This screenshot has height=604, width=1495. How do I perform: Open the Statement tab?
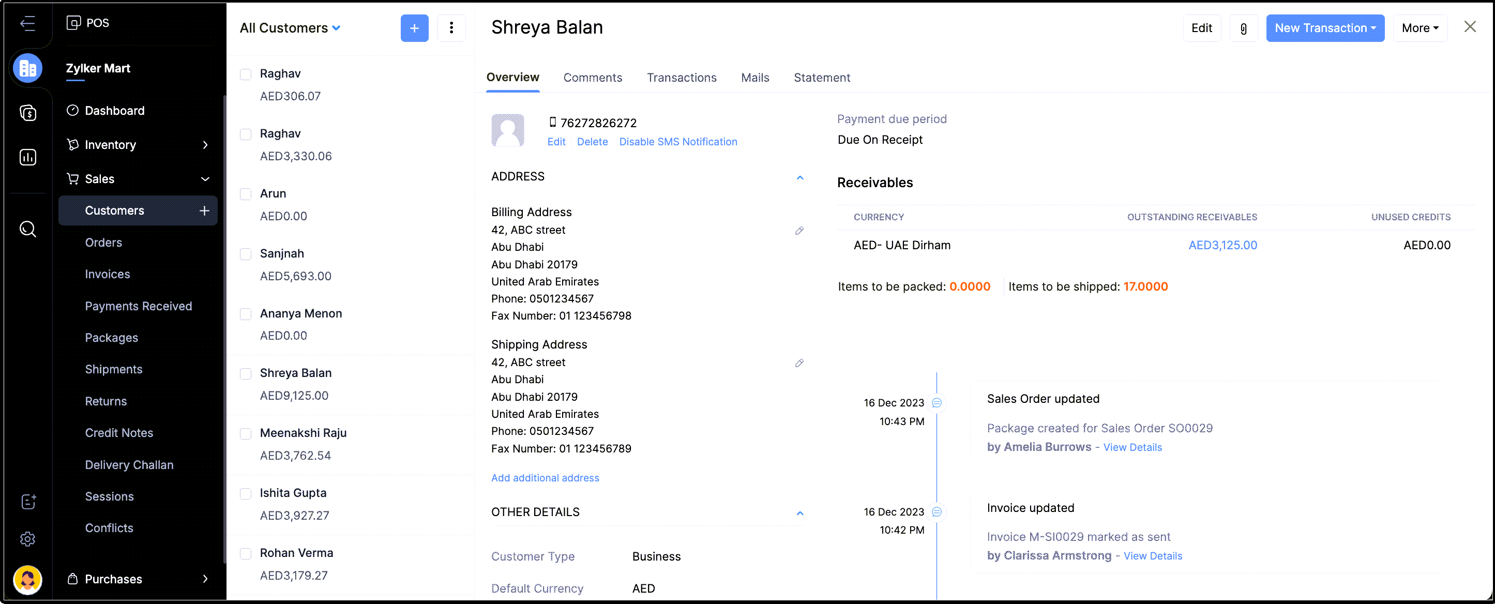click(x=821, y=78)
